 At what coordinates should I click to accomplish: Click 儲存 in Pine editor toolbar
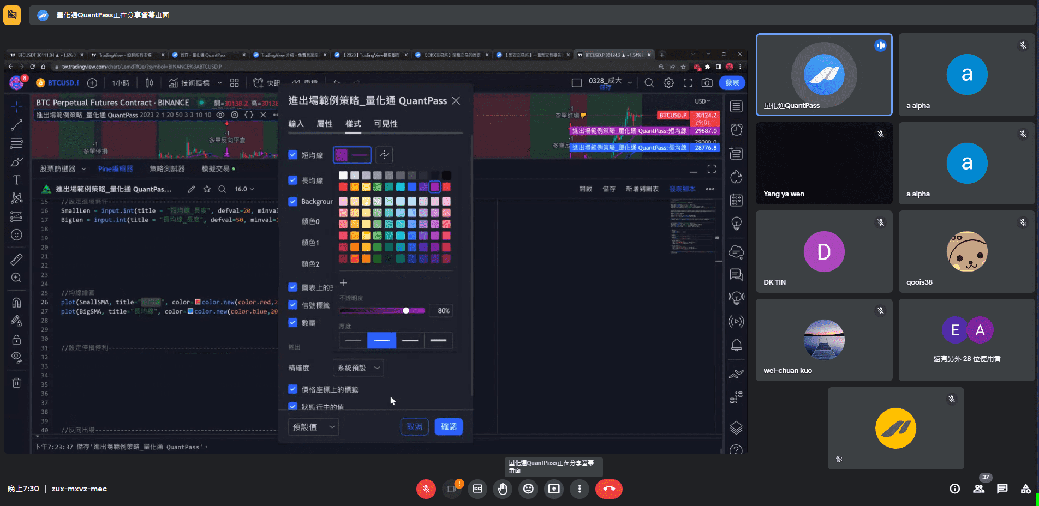click(609, 189)
